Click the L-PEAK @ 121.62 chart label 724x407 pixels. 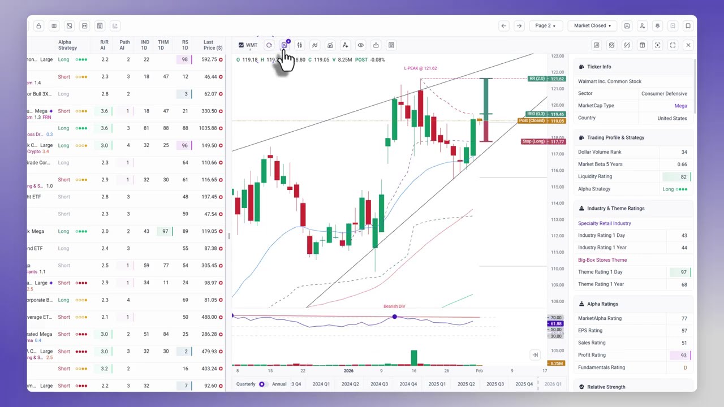tap(420, 68)
